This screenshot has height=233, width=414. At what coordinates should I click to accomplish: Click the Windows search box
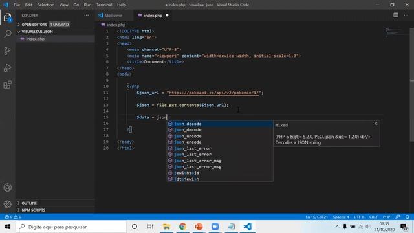(71, 227)
